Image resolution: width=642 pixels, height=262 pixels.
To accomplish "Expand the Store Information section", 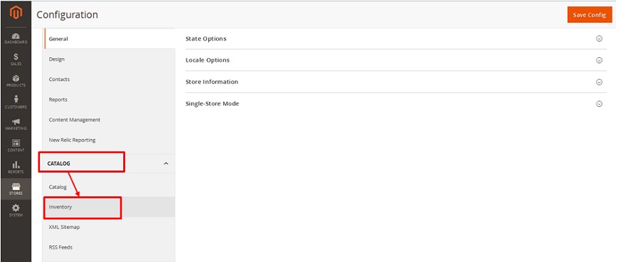I will click(x=396, y=82).
